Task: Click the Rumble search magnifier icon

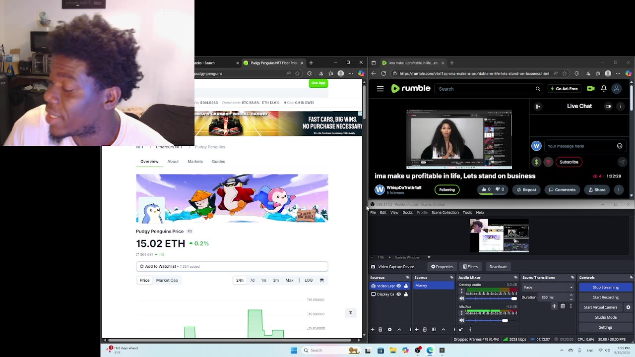Action: (537, 89)
